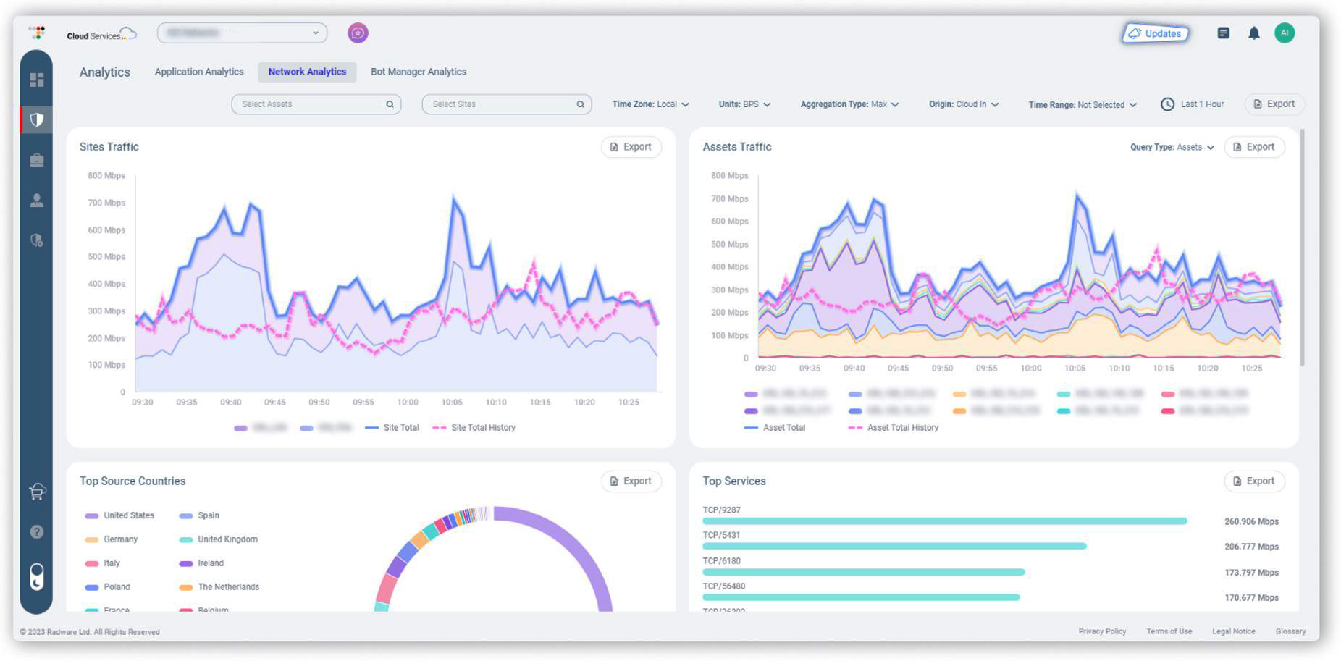This screenshot has width=1341, height=661.
Task: Export the Top Source Countries panel
Action: 631,481
